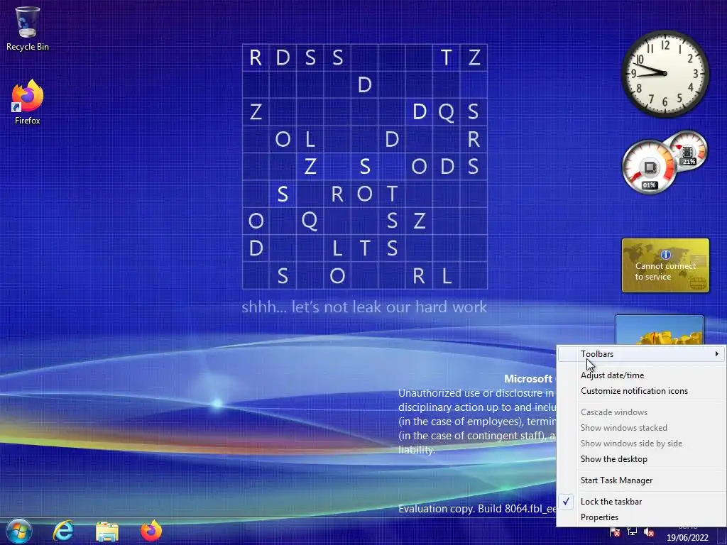Click the 21% memory gauge readout
The image size is (727, 545).
click(689, 161)
